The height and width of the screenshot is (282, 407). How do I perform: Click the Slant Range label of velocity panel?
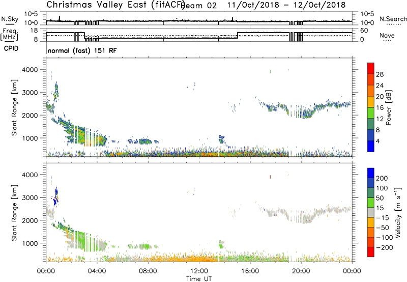pos(14,213)
